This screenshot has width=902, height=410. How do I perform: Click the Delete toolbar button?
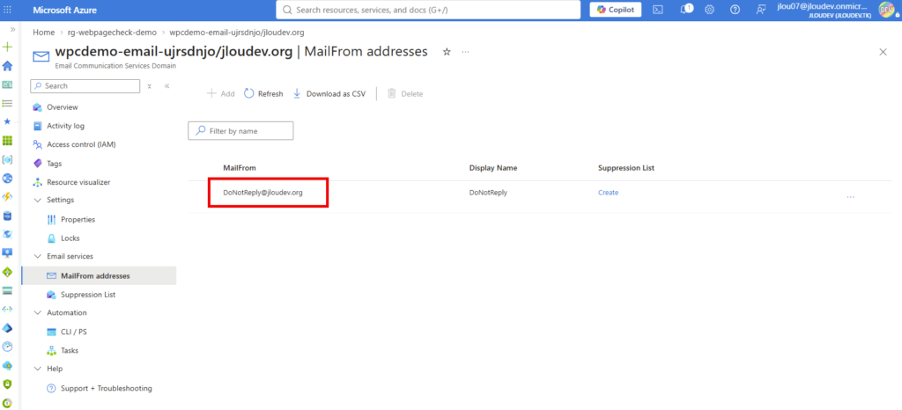point(405,93)
